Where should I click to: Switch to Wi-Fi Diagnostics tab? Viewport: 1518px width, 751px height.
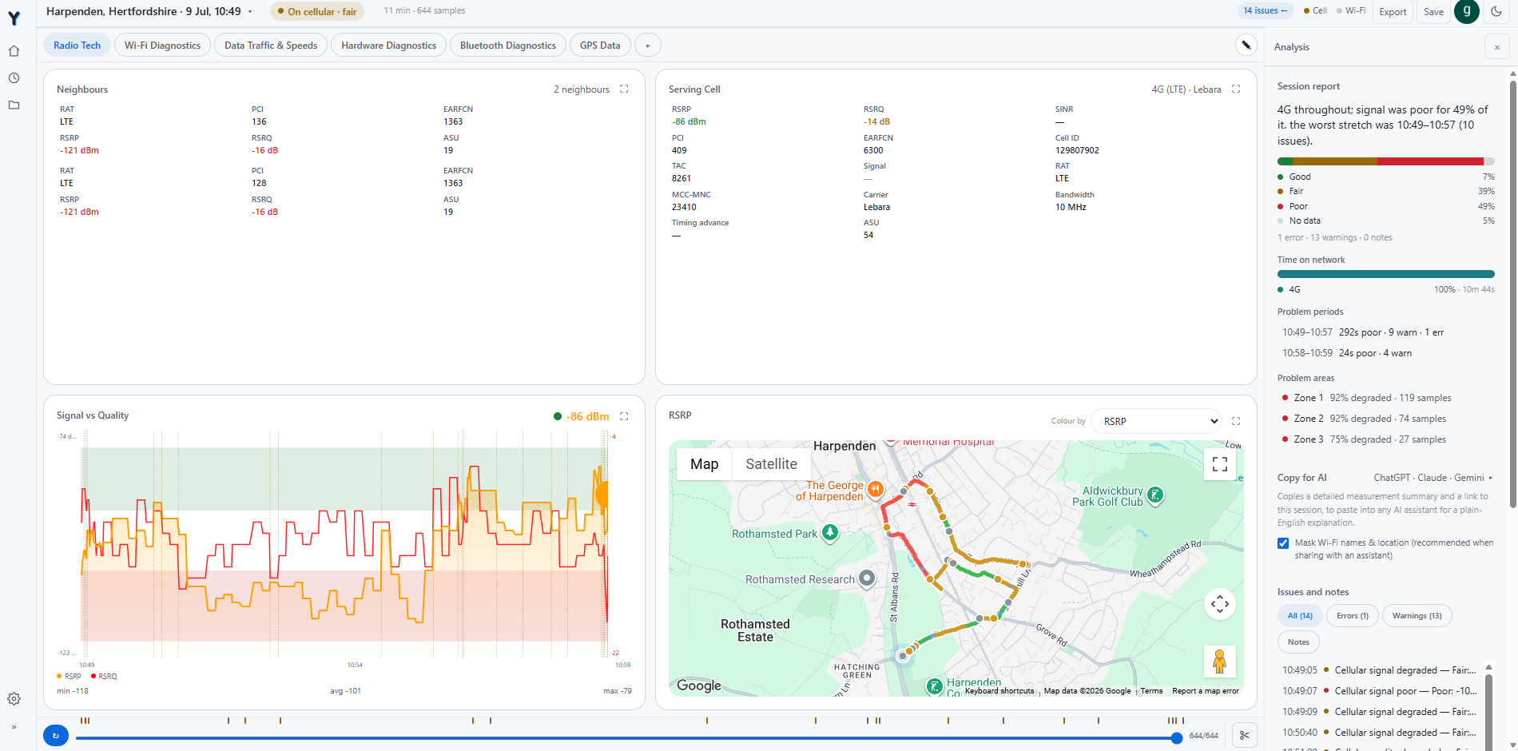pos(163,46)
